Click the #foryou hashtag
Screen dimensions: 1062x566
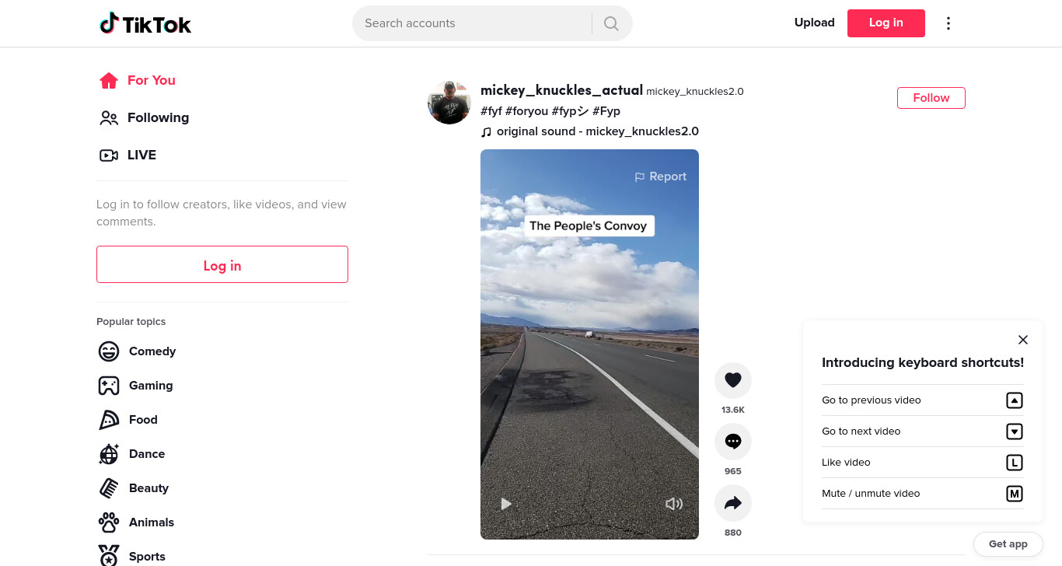coord(526,111)
